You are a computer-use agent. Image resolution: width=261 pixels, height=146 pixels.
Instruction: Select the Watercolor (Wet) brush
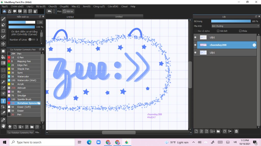24,80
